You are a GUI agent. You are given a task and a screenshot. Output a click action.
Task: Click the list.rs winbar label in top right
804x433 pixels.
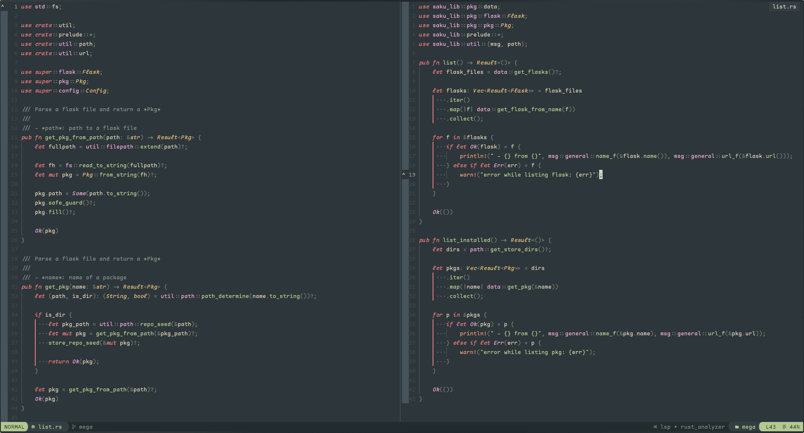[x=784, y=6]
